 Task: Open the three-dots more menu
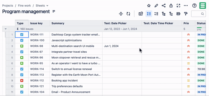186,5
